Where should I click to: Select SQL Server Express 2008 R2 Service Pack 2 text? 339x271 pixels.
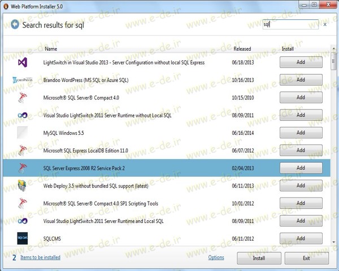coord(84,168)
